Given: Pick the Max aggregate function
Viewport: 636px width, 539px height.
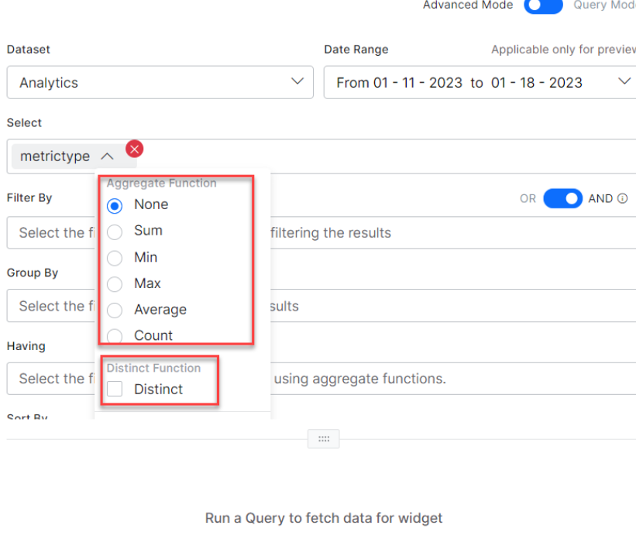Looking at the screenshot, I should coord(115,284).
